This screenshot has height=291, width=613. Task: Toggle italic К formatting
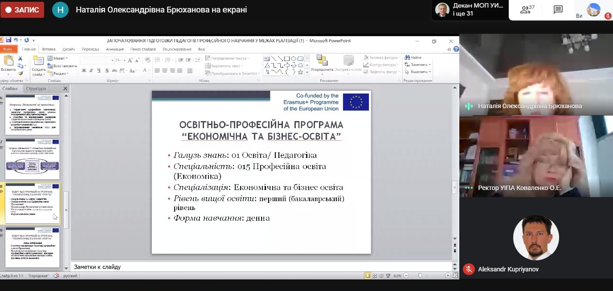(x=91, y=71)
